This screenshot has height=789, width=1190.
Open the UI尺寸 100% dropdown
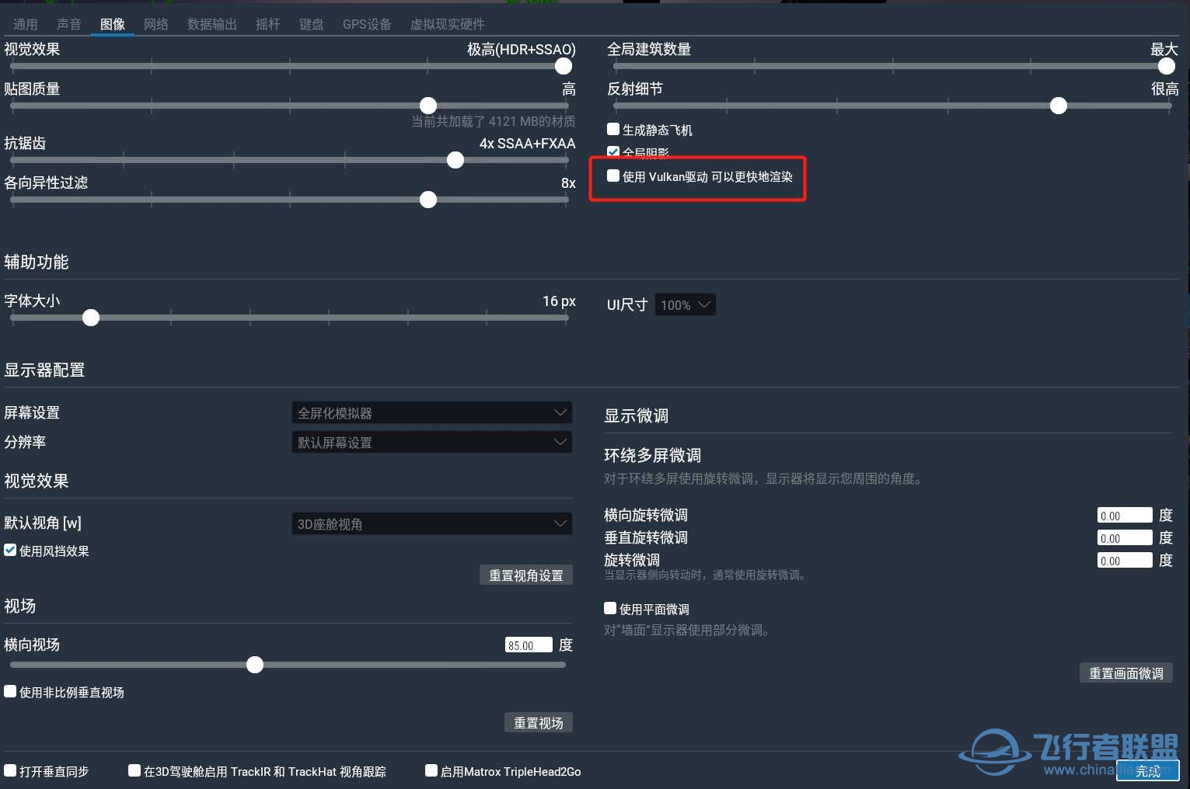(685, 304)
